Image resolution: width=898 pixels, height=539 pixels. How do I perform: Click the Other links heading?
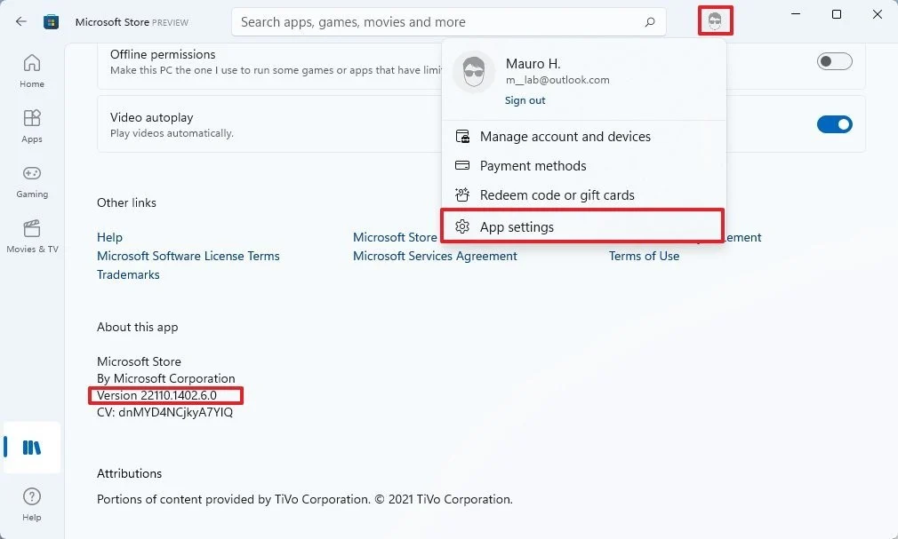pyautogui.click(x=126, y=203)
